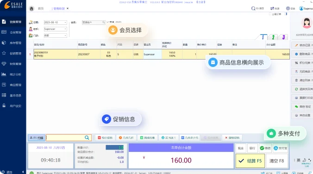The height and width of the screenshot is (174, 313).
Task: Toggle the checkbox beside member field
Action: 108,22
